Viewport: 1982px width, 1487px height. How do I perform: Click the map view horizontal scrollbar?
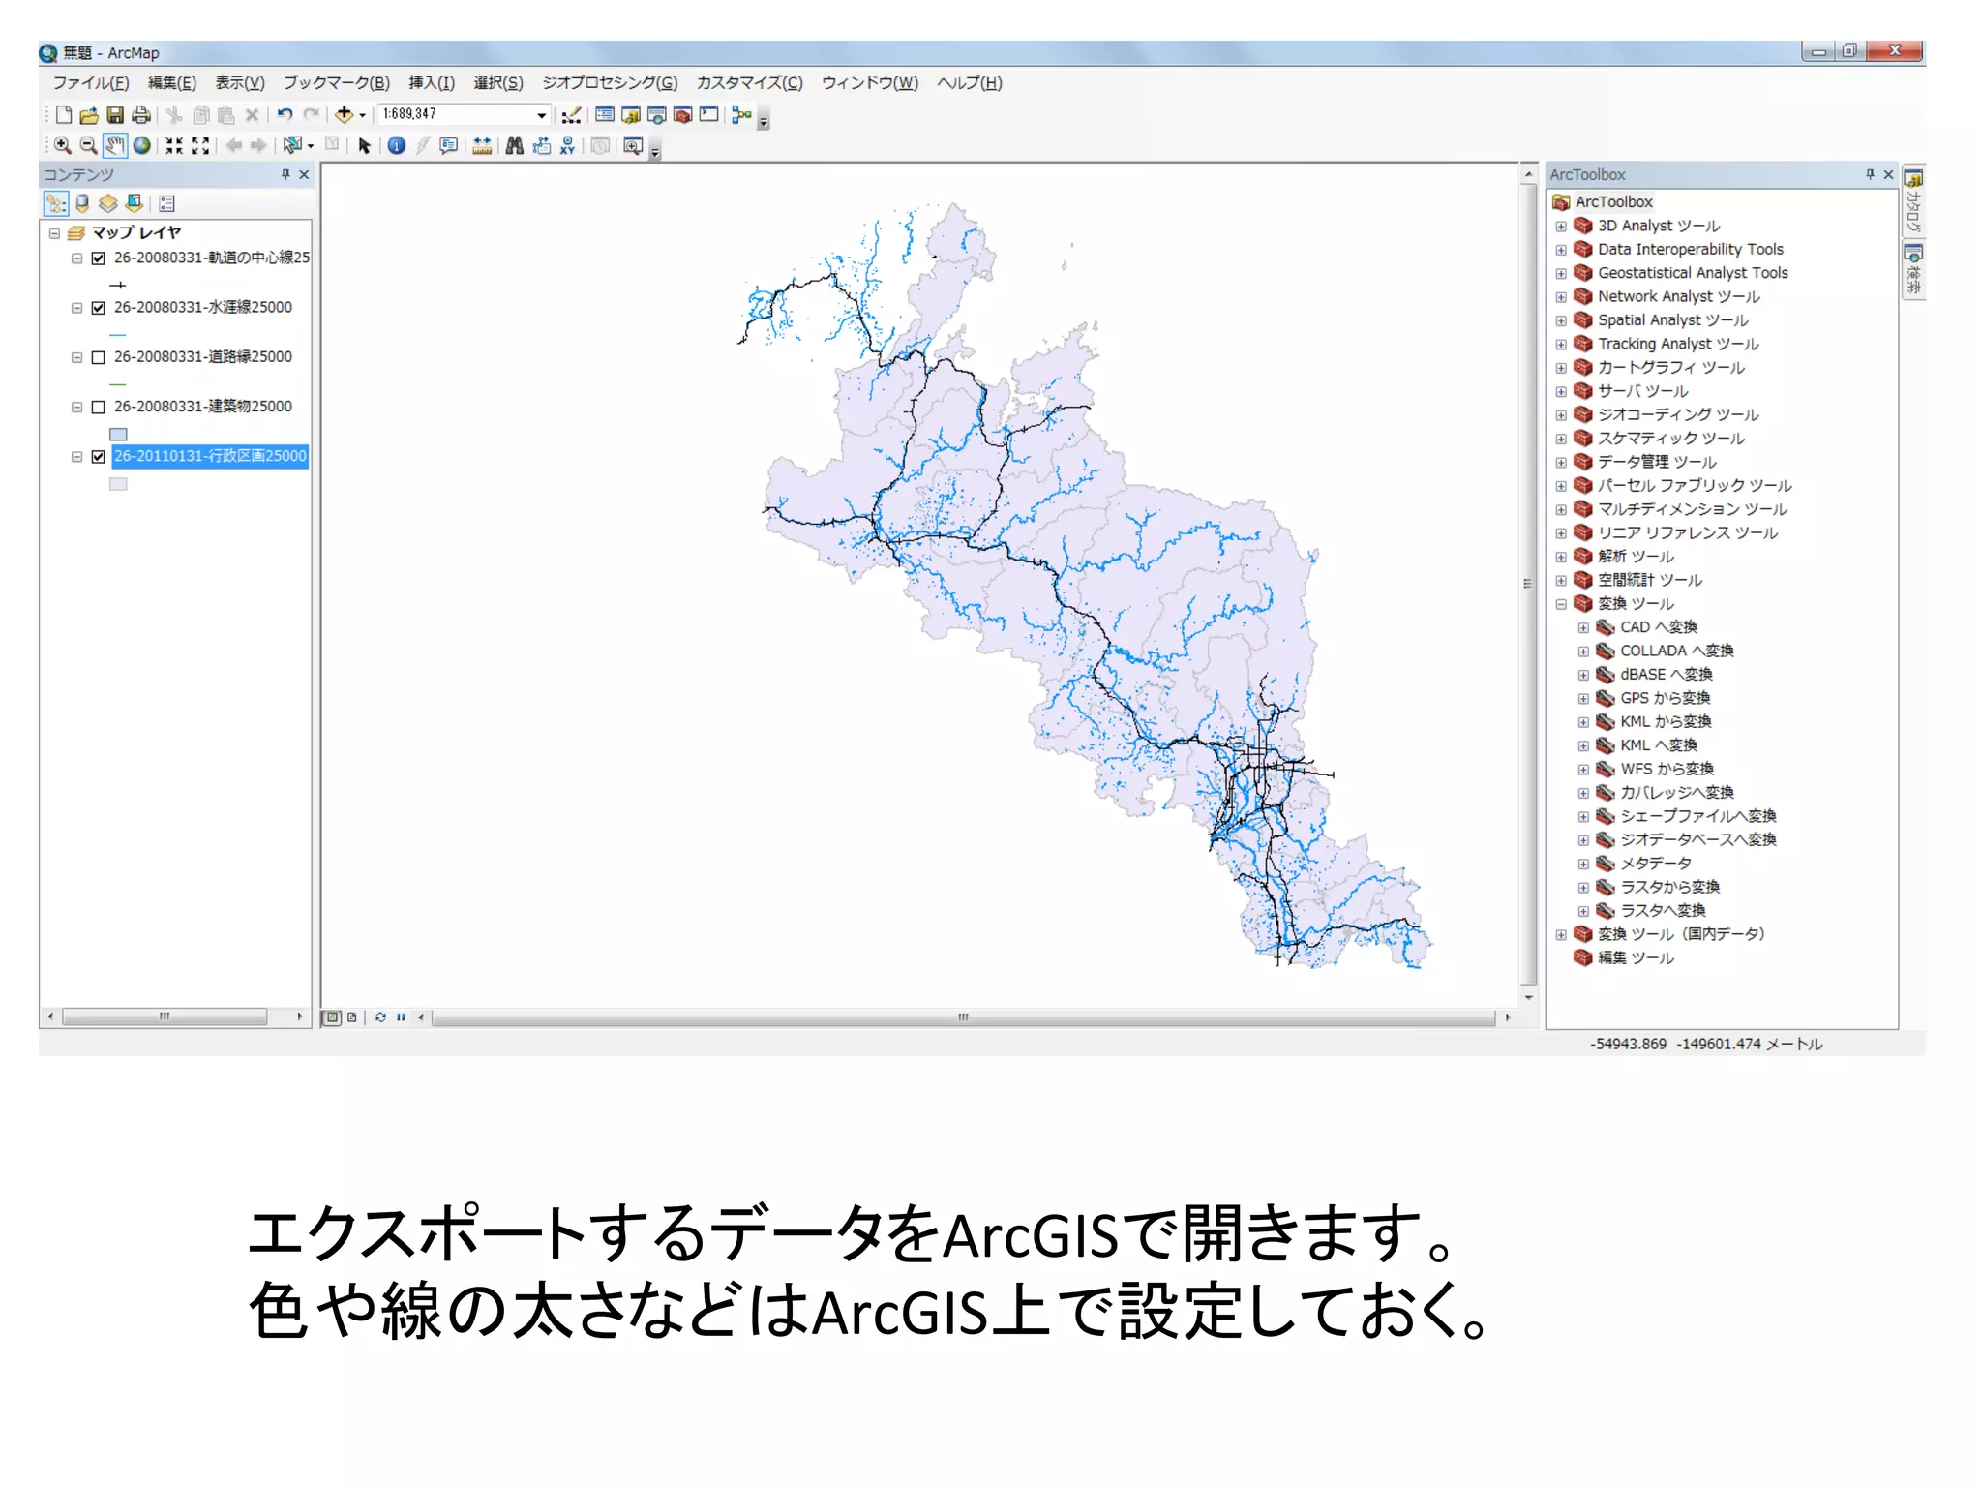[x=963, y=1017]
